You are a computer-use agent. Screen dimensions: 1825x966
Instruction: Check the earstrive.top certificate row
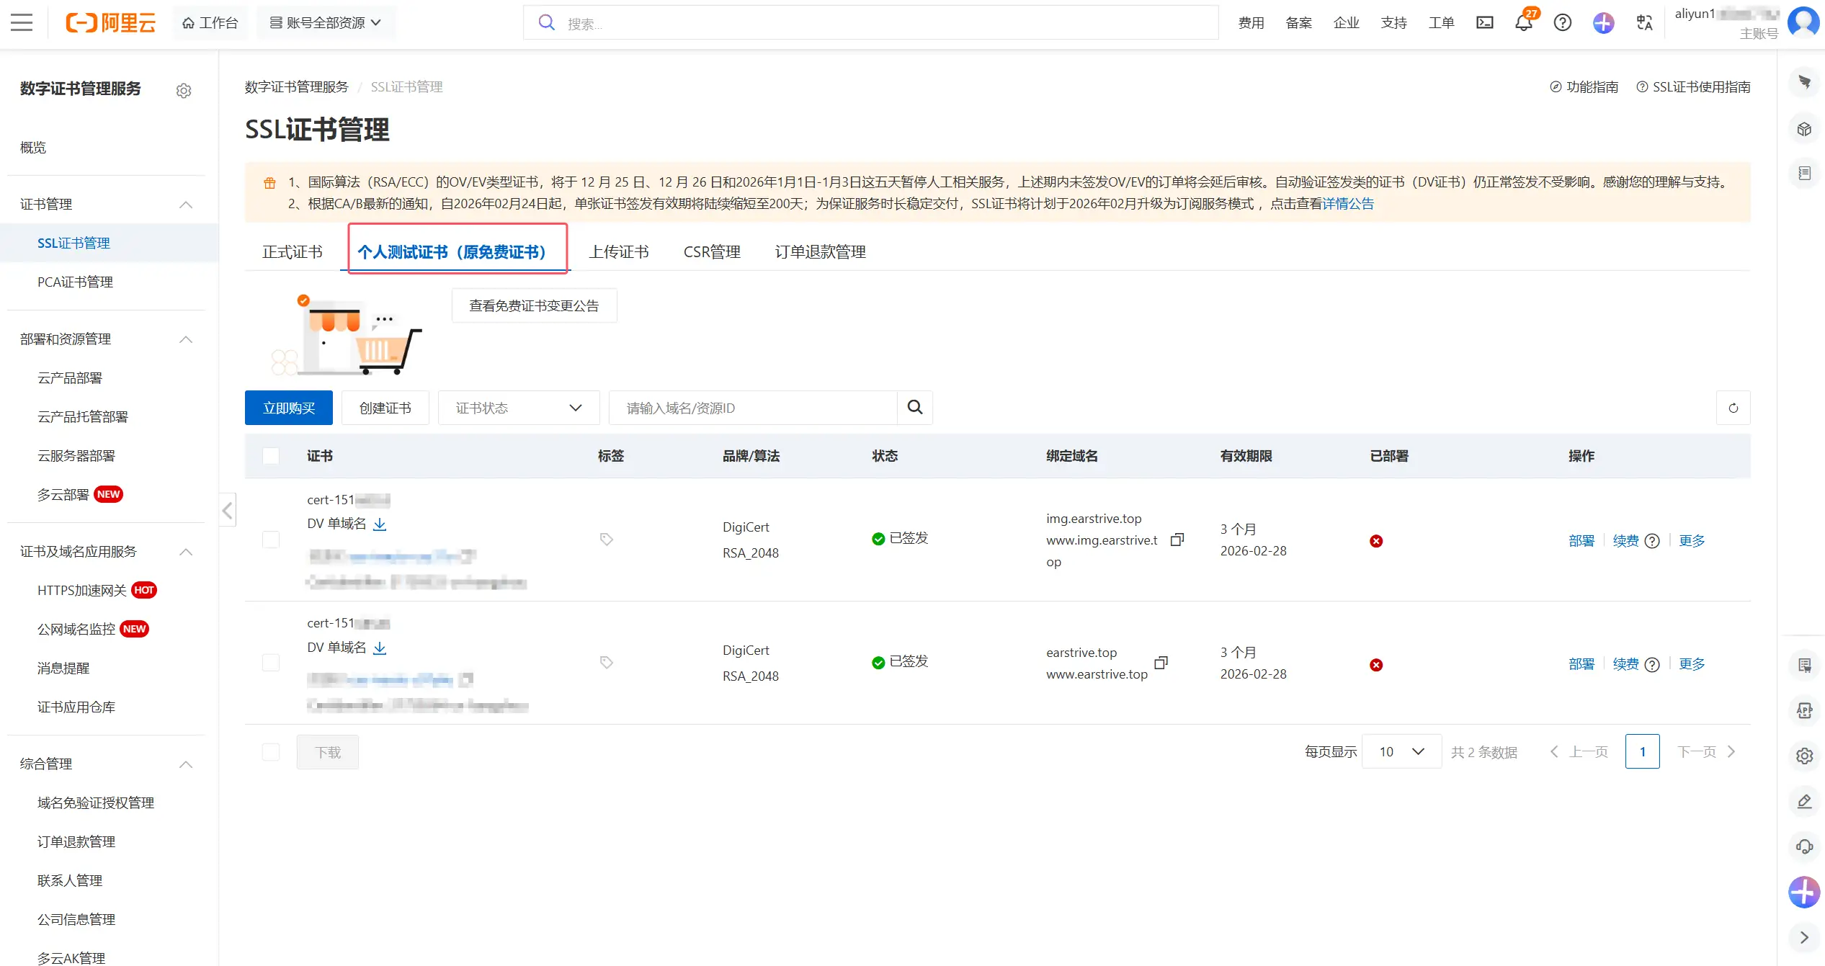coord(271,663)
